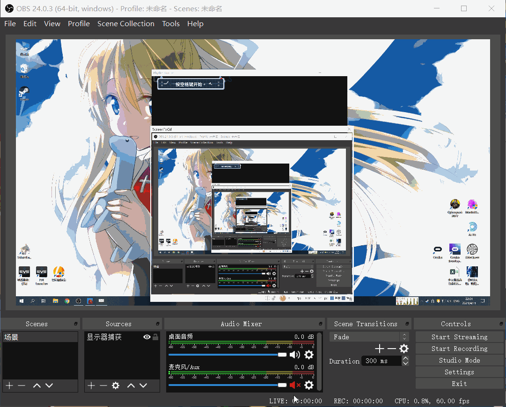The height and width of the screenshot is (407, 506).
Task: Undock the Scene Transitions panel icon
Action: (407, 323)
